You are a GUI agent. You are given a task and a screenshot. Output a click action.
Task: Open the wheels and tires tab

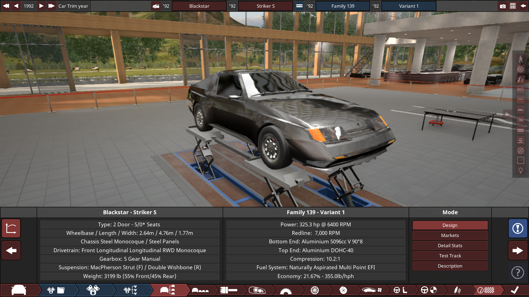click(315, 290)
